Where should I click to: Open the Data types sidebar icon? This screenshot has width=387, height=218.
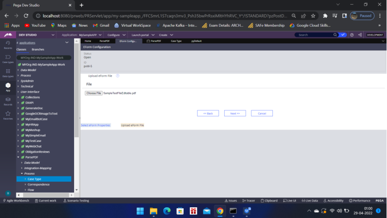(8, 73)
